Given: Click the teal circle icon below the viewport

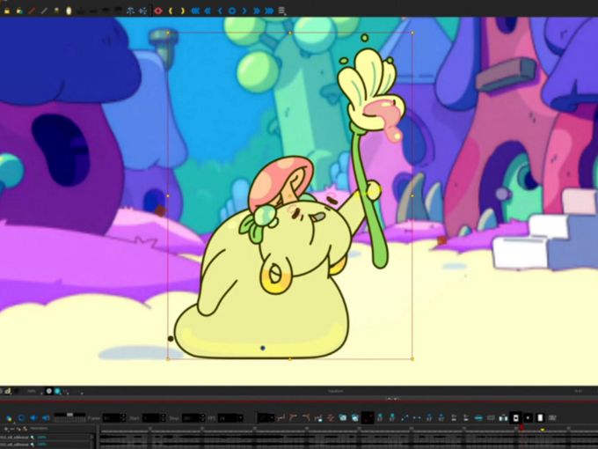Looking at the screenshot, I should point(57,391).
